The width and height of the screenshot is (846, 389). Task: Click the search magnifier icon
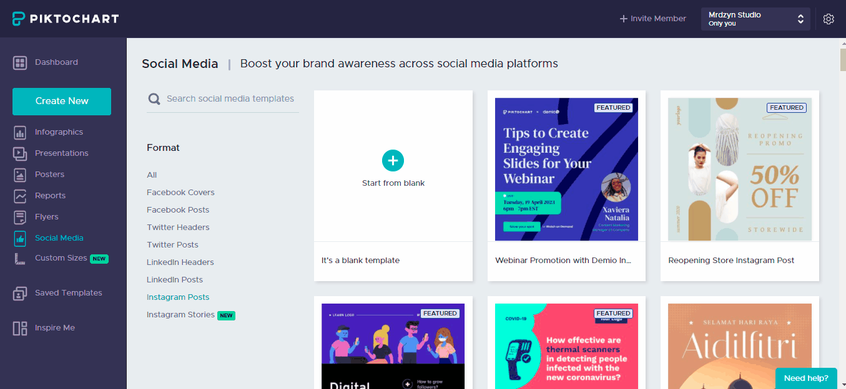click(x=154, y=99)
